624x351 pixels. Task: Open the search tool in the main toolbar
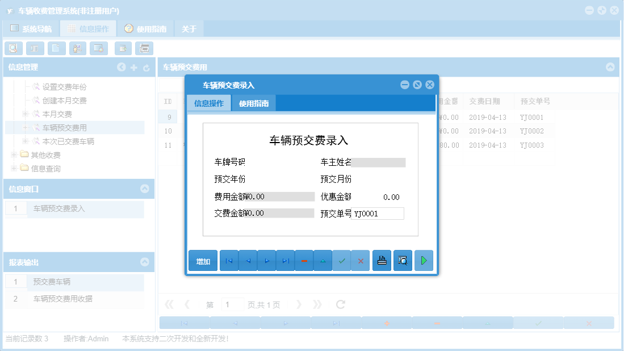coord(13,48)
